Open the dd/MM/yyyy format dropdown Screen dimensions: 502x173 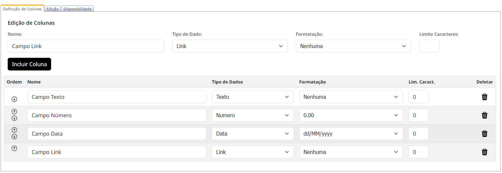click(351, 134)
